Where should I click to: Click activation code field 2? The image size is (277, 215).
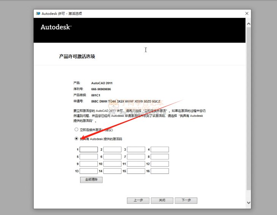tap(112, 150)
